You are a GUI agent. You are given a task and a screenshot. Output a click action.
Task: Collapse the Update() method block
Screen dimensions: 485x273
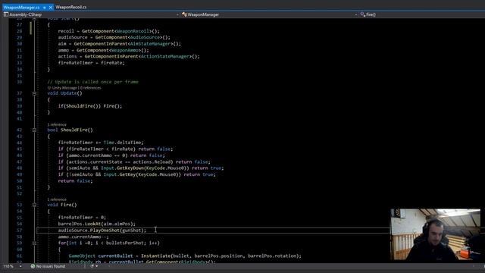click(x=34, y=93)
